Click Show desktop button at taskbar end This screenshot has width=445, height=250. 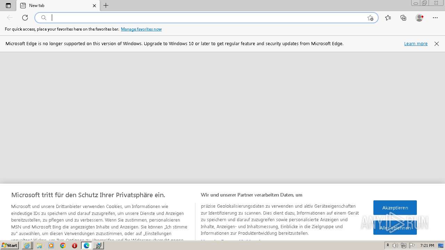point(441,245)
